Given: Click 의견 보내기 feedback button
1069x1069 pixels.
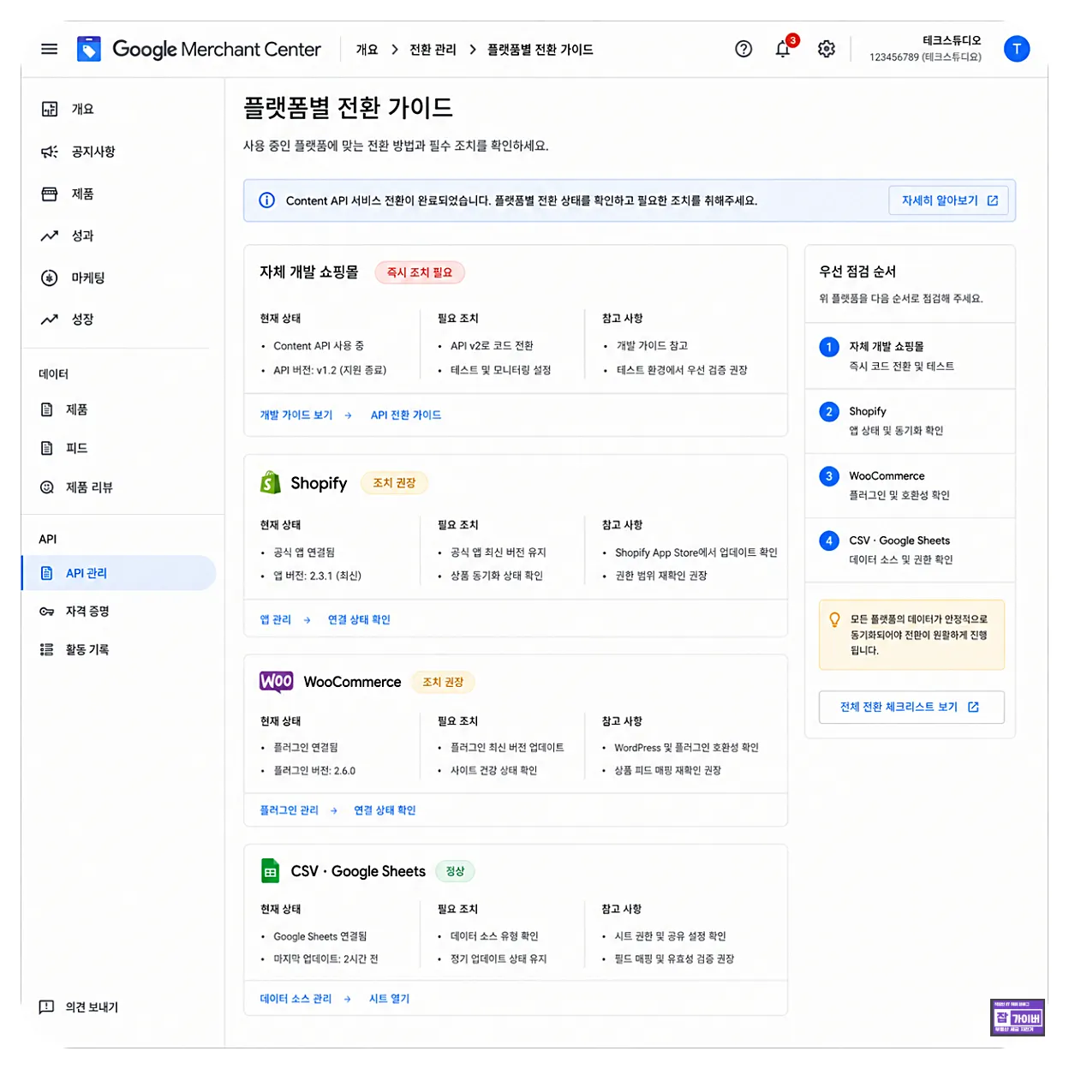Looking at the screenshot, I should (79, 1007).
